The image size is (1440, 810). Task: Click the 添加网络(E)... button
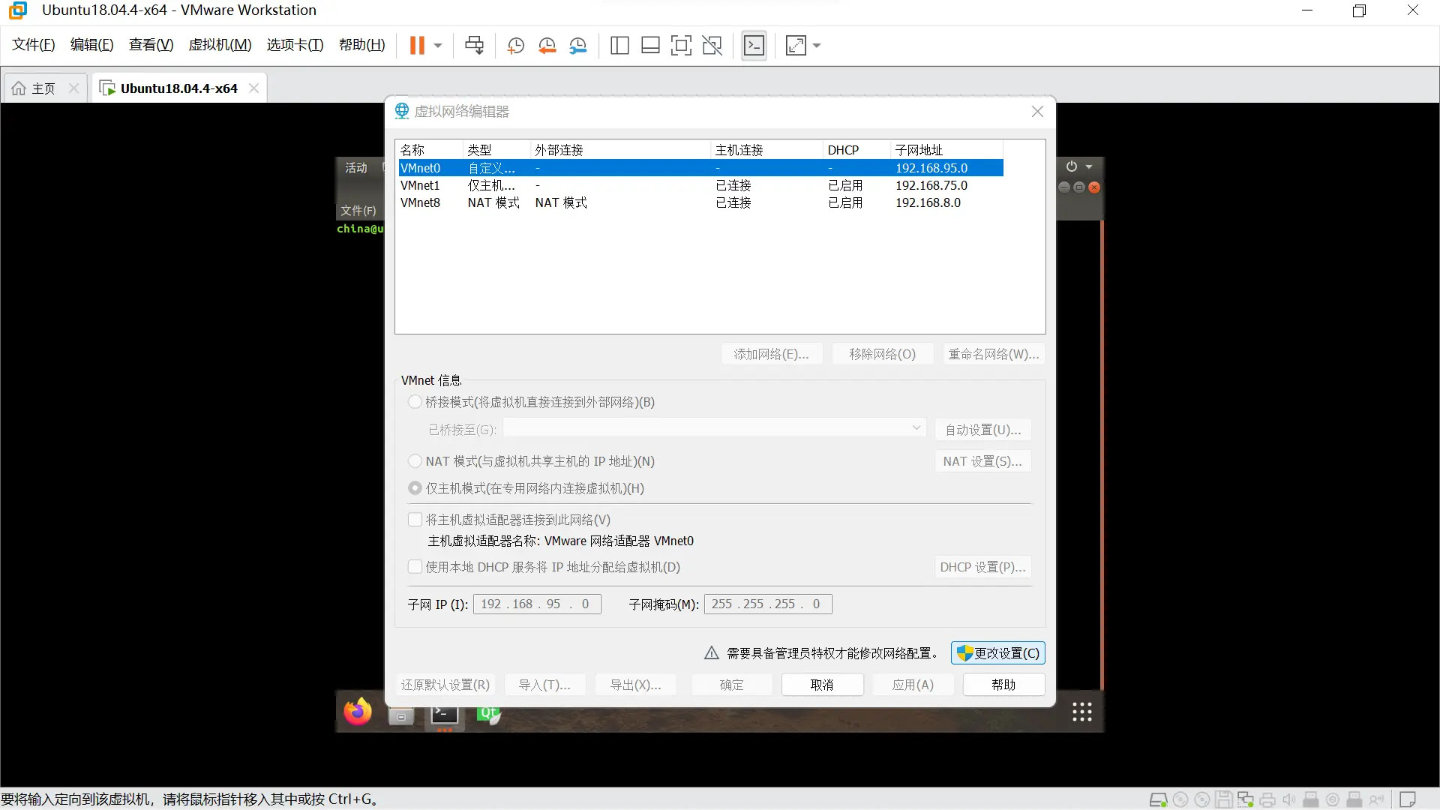[771, 354]
